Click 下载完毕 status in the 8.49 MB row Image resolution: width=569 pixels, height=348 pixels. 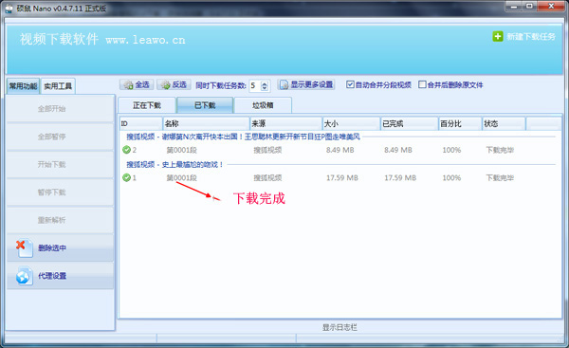coord(500,150)
